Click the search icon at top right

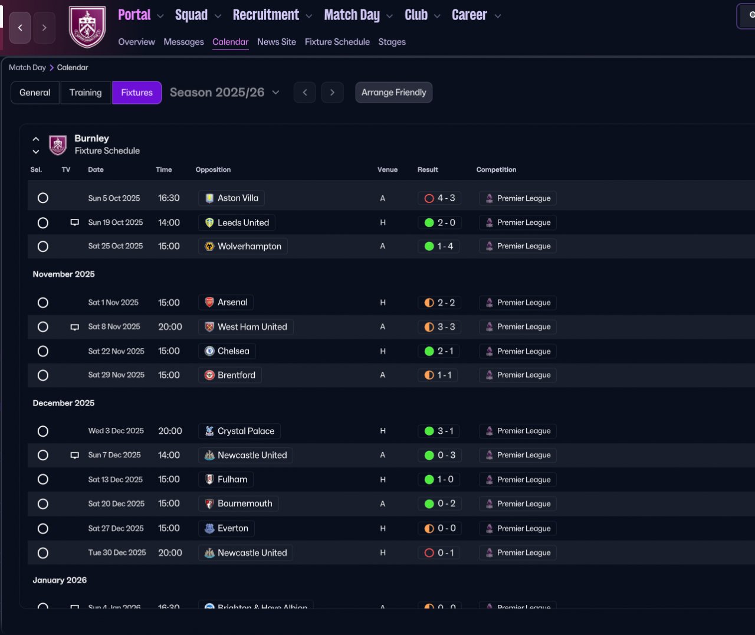pos(751,16)
